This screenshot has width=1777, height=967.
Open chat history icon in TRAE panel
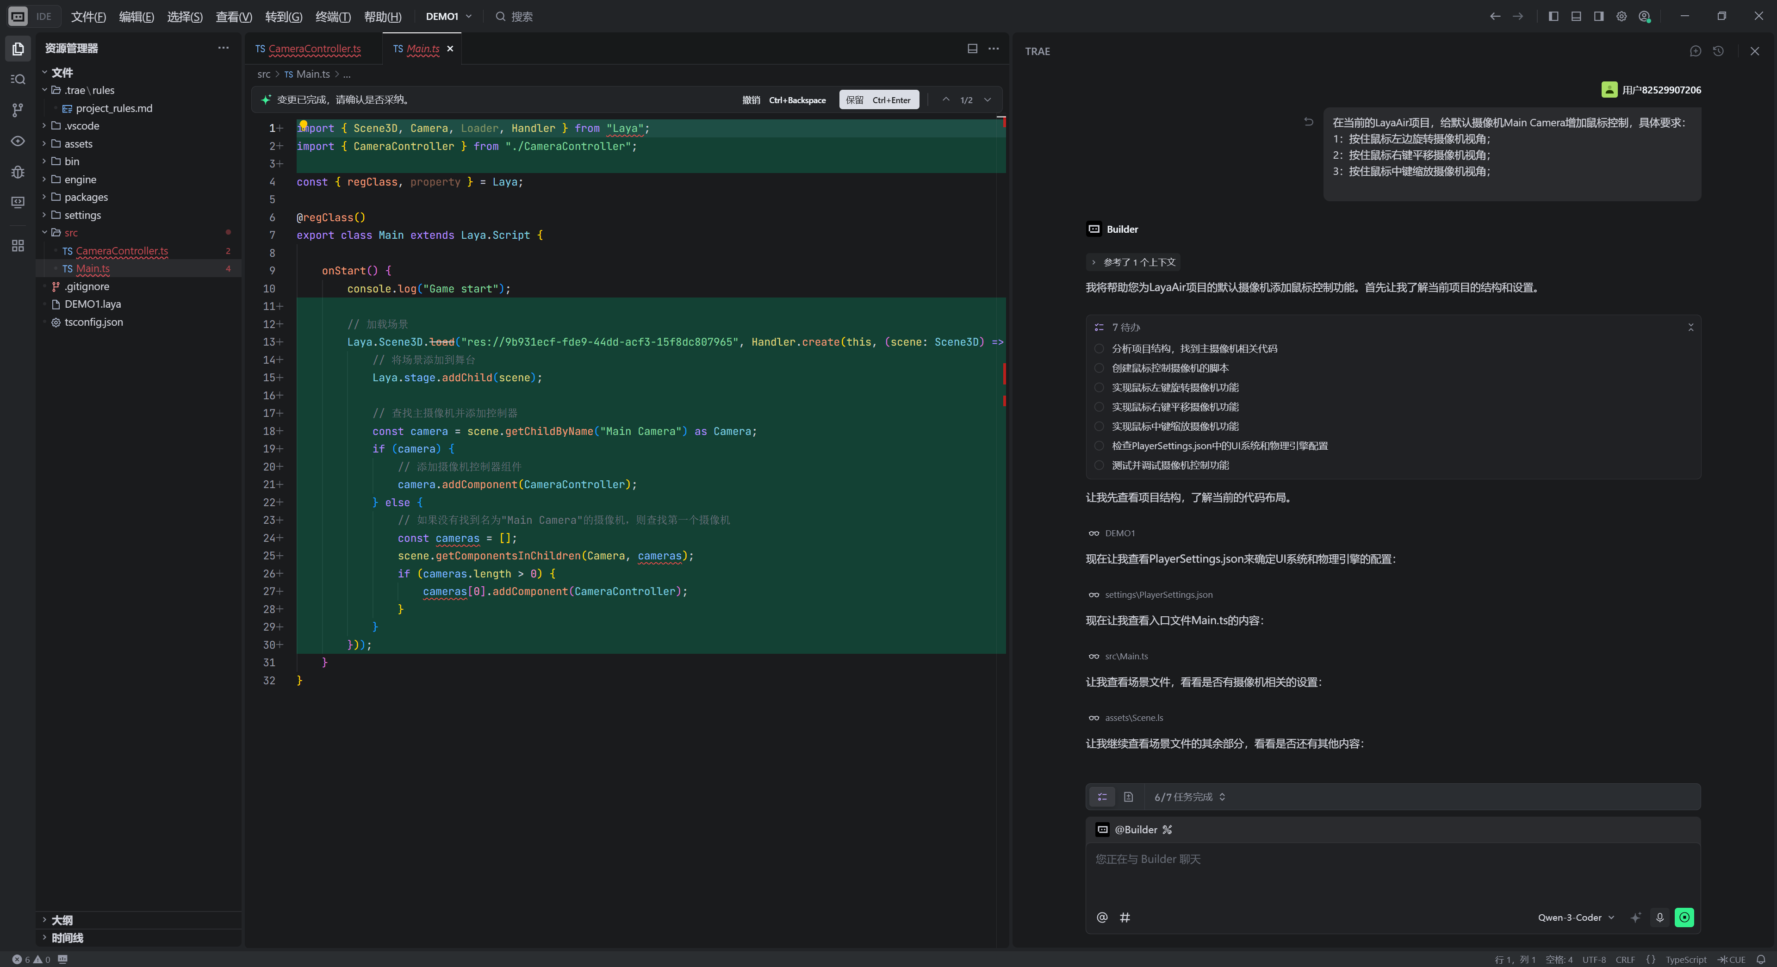coord(1718,51)
